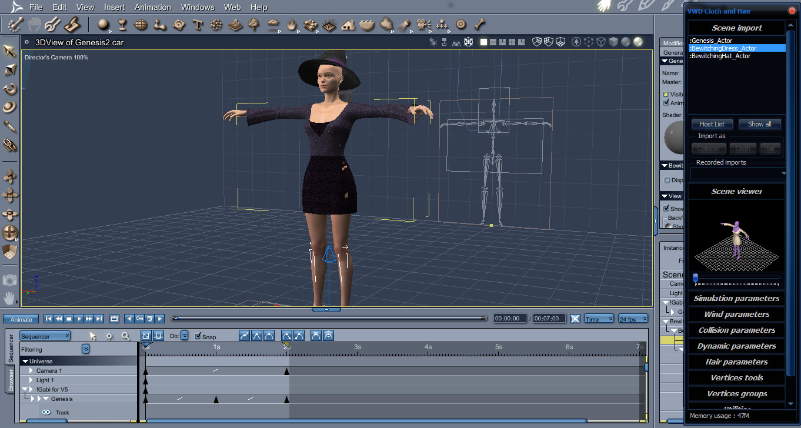Open the 24 fps dropdown

(x=633, y=319)
